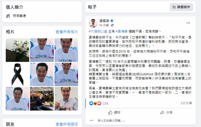Viewport: 201px width, 127px height.
Task: Open the post's three-dot options menu
Action: tap(188, 23)
